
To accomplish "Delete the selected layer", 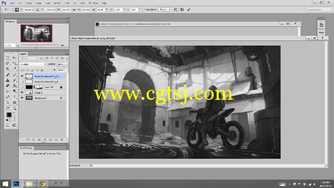I will (x=62, y=140).
